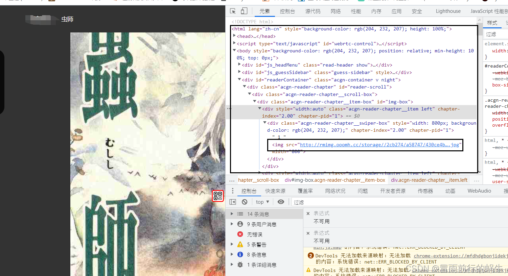508x276 pixels.
Task: Show all 14 条消息 list
Action: click(x=258, y=214)
